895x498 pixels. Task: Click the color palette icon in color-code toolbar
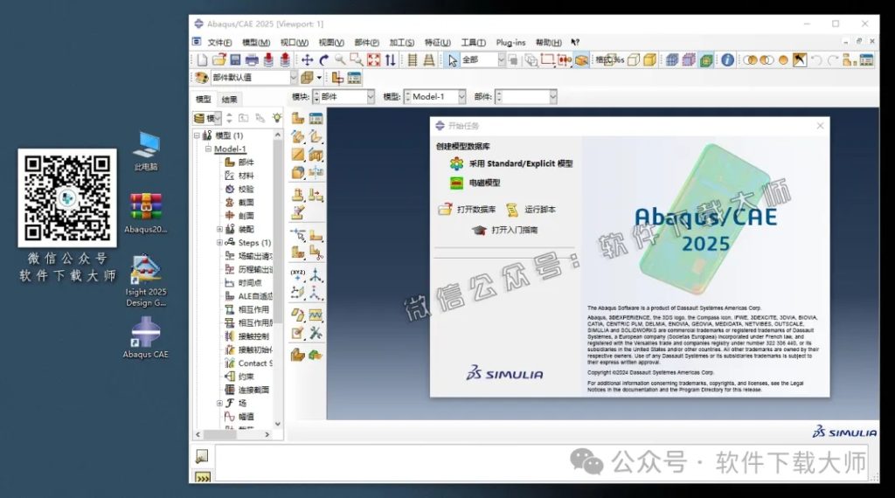click(x=201, y=78)
